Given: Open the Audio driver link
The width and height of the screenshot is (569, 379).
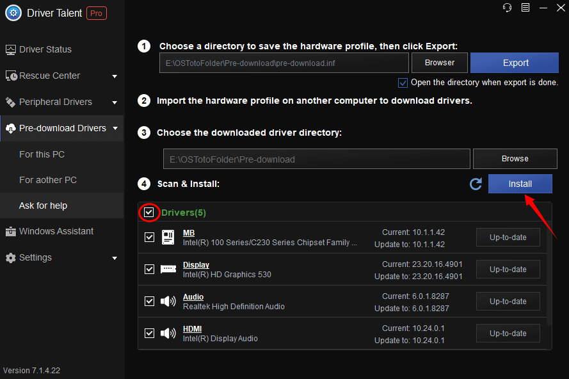Looking at the screenshot, I should coord(193,296).
